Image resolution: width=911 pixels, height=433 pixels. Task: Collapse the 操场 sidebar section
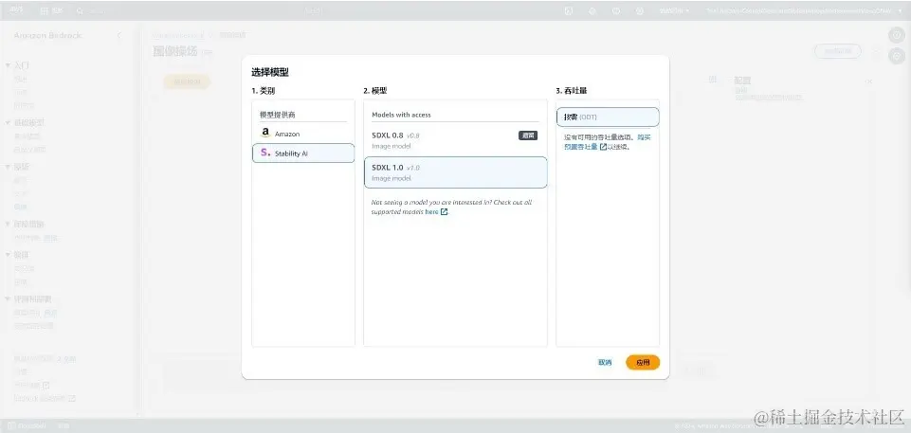click(9, 167)
